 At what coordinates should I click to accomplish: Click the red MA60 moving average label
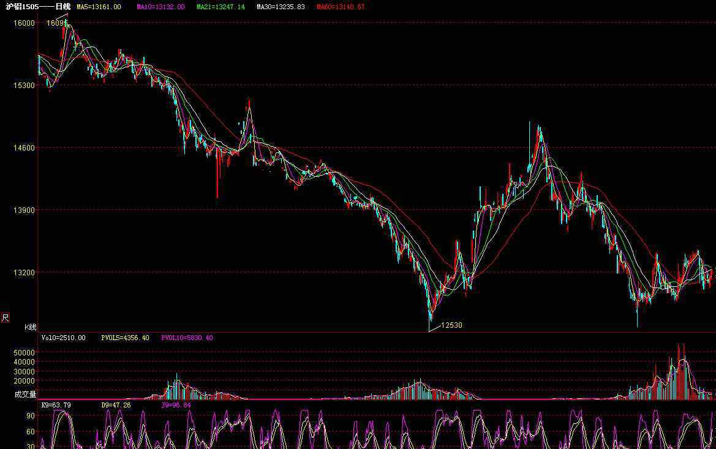pos(341,7)
